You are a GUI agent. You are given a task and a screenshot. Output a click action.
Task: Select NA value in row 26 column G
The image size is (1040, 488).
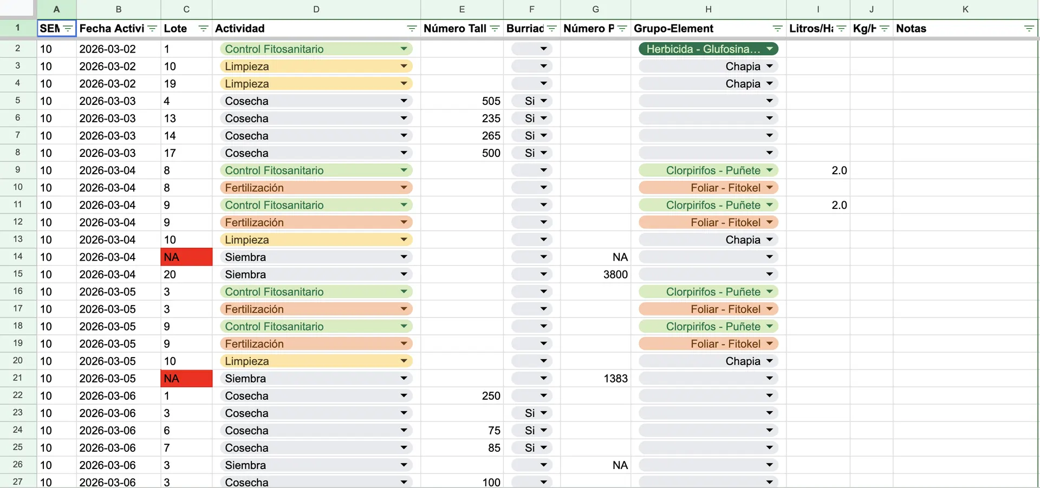596,465
